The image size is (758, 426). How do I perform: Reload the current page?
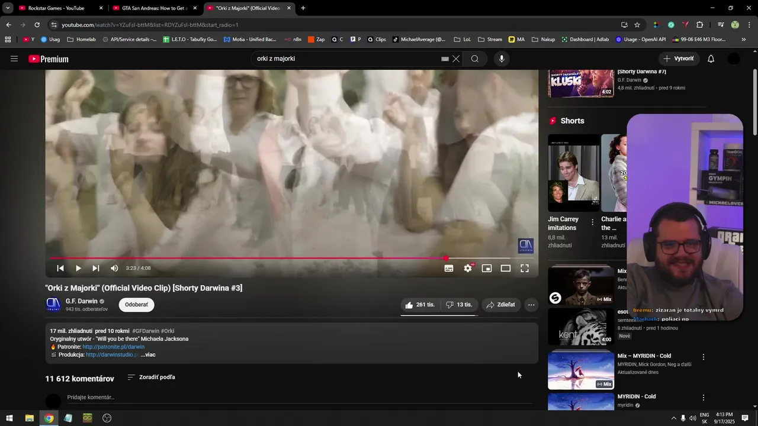[x=37, y=25]
